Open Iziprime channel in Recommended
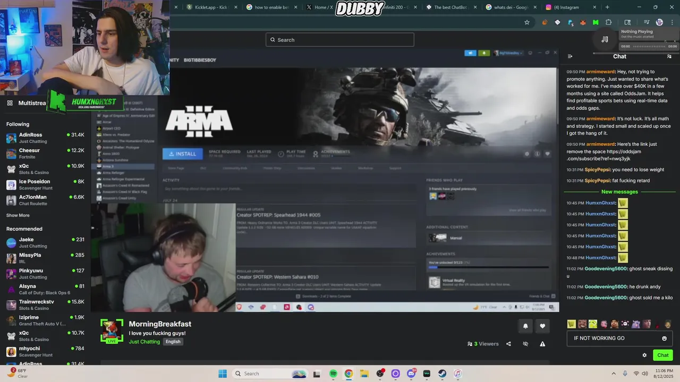 click(x=45, y=320)
